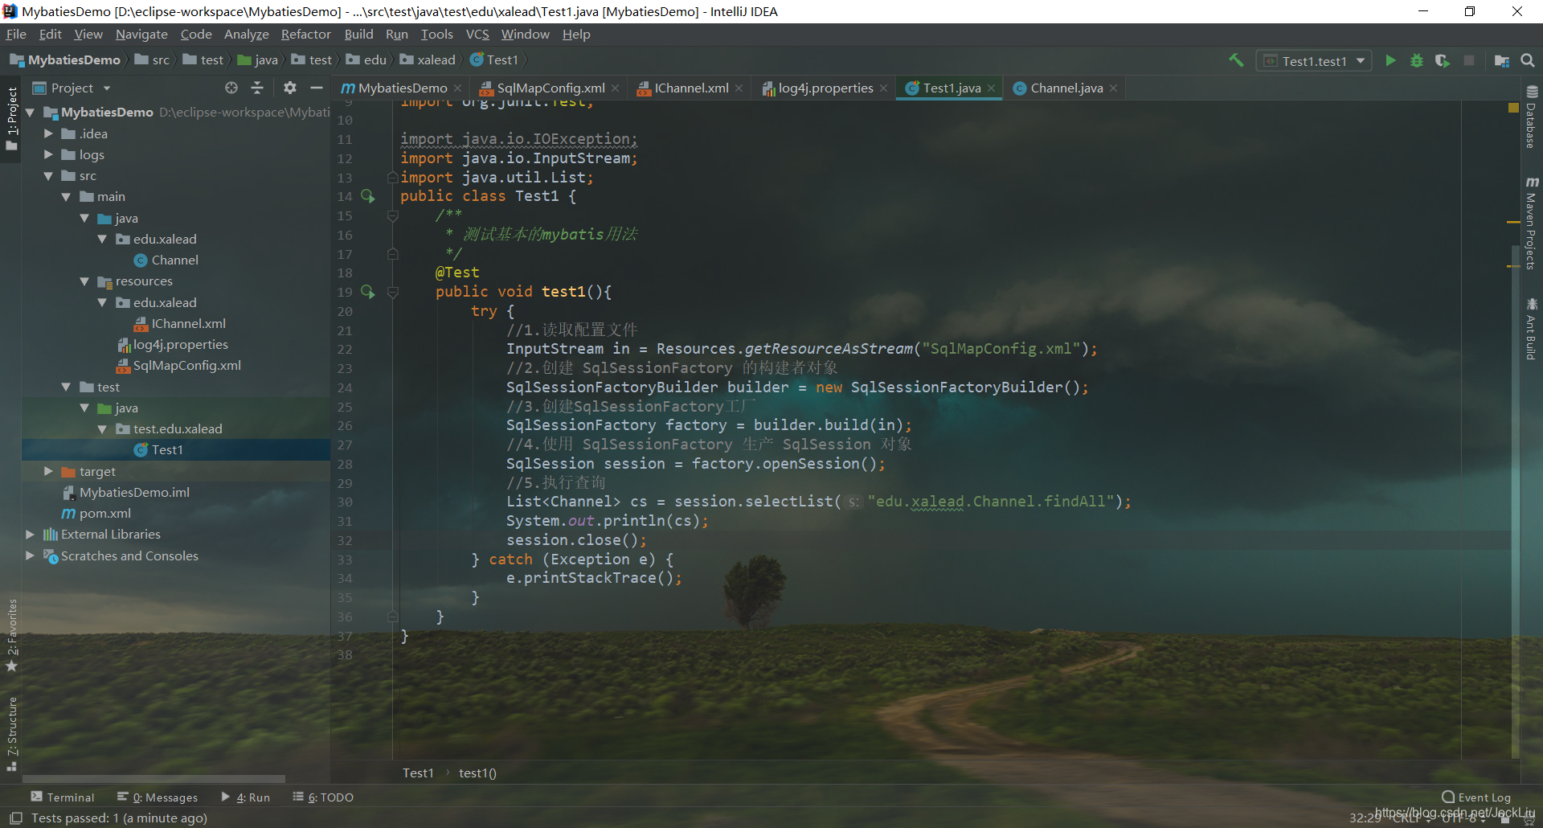Run with Coverage icon
1543x828 pixels.
(1443, 60)
